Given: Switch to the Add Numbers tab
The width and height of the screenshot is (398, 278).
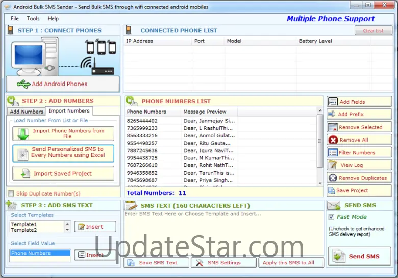Looking at the screenshot, I should (27, 112).
